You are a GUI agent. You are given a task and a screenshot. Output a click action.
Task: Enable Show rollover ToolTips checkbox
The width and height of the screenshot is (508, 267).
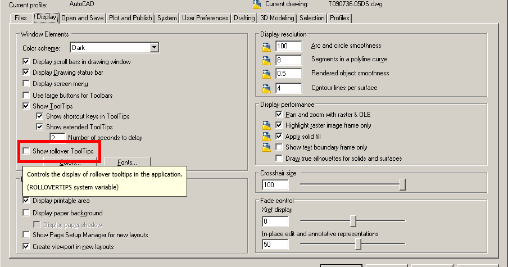click(x=26, y=151)
